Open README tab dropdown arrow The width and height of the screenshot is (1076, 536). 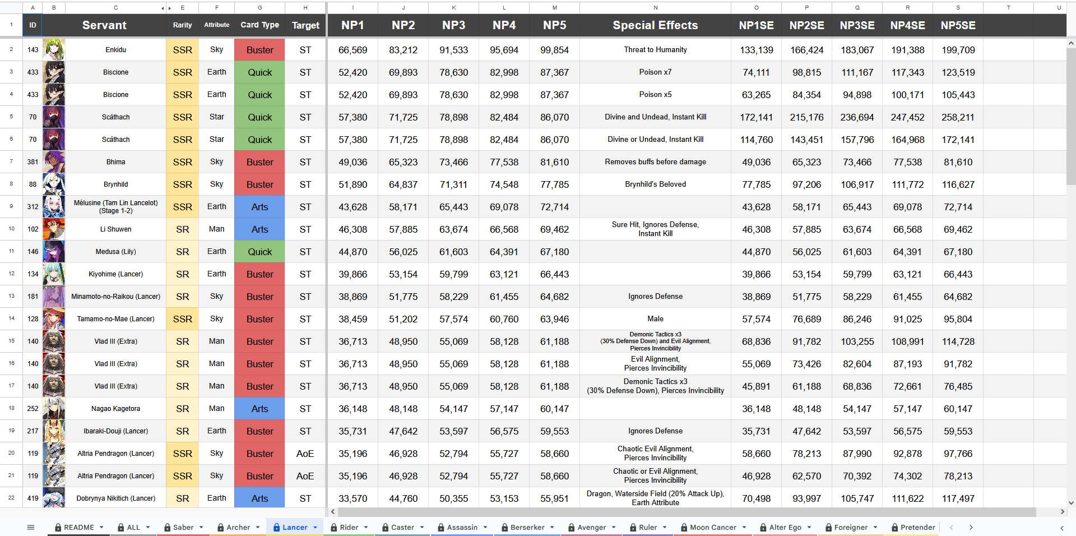[101, 527]
